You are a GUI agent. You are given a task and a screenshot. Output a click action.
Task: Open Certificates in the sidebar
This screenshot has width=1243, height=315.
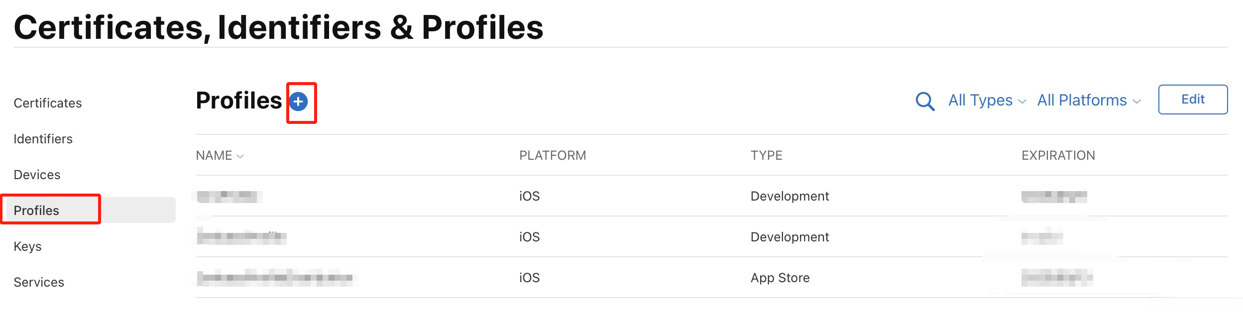[x=48, y=103]
